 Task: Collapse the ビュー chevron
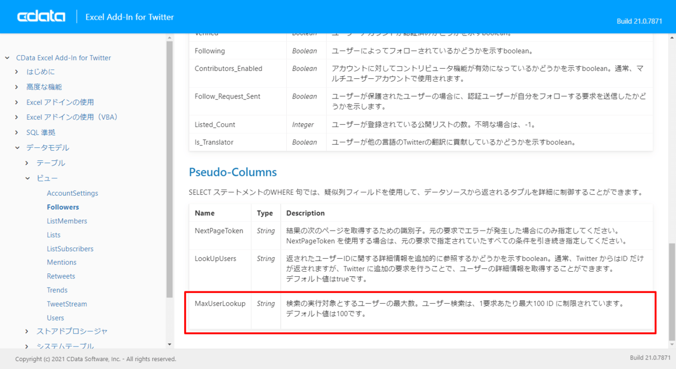click(27, 178)
